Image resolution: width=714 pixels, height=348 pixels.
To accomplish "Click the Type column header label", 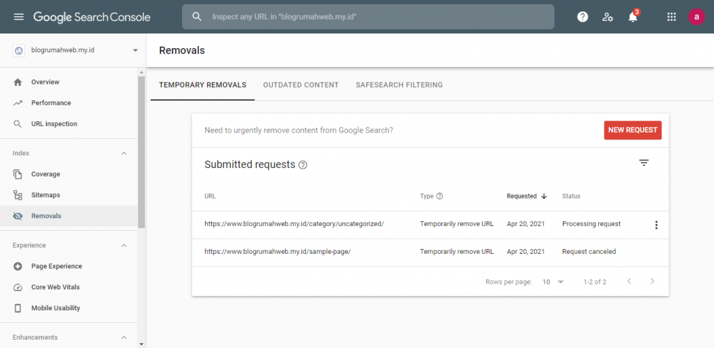I will coord(427,197).
